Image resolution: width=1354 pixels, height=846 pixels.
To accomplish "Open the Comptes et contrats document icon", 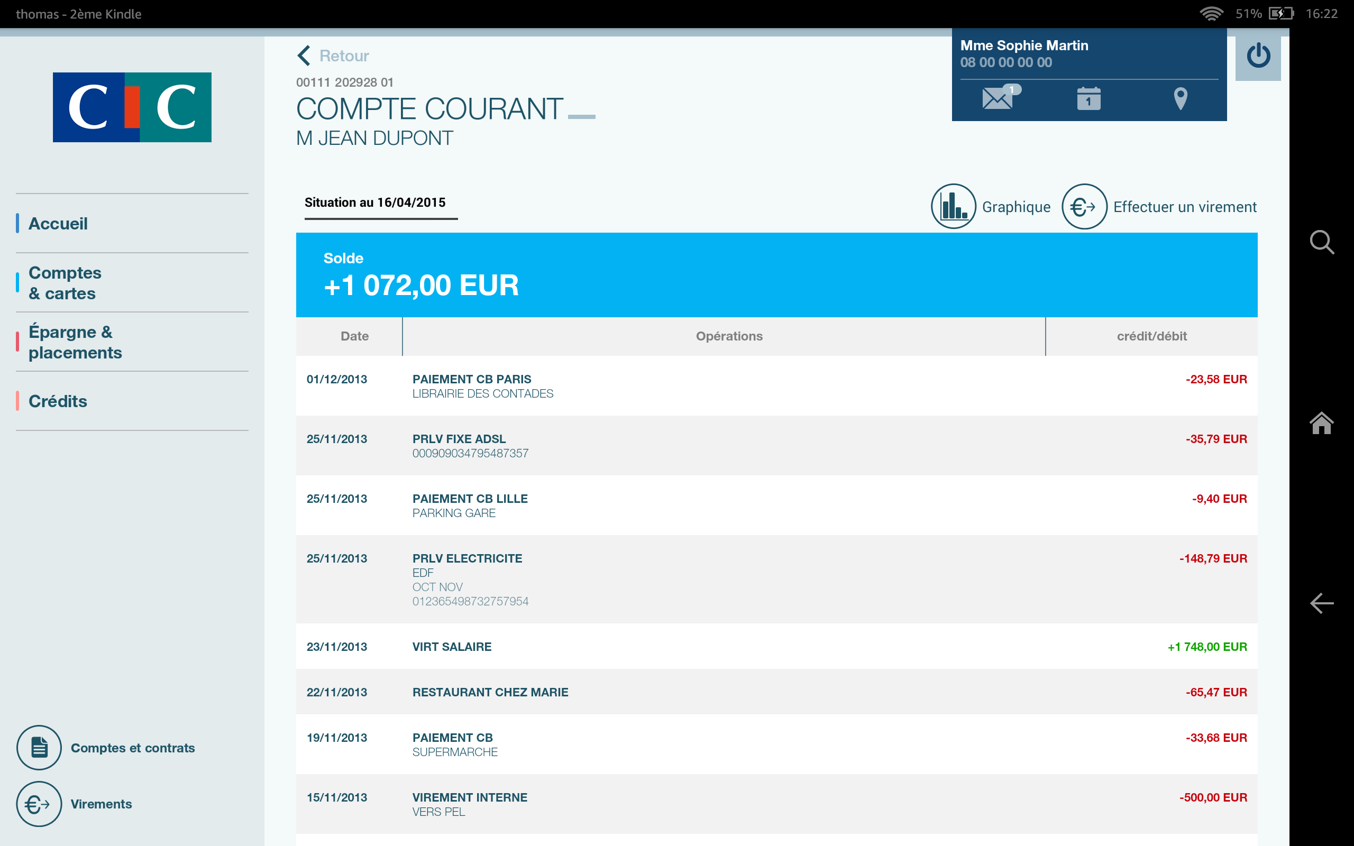I will (38, 747).
